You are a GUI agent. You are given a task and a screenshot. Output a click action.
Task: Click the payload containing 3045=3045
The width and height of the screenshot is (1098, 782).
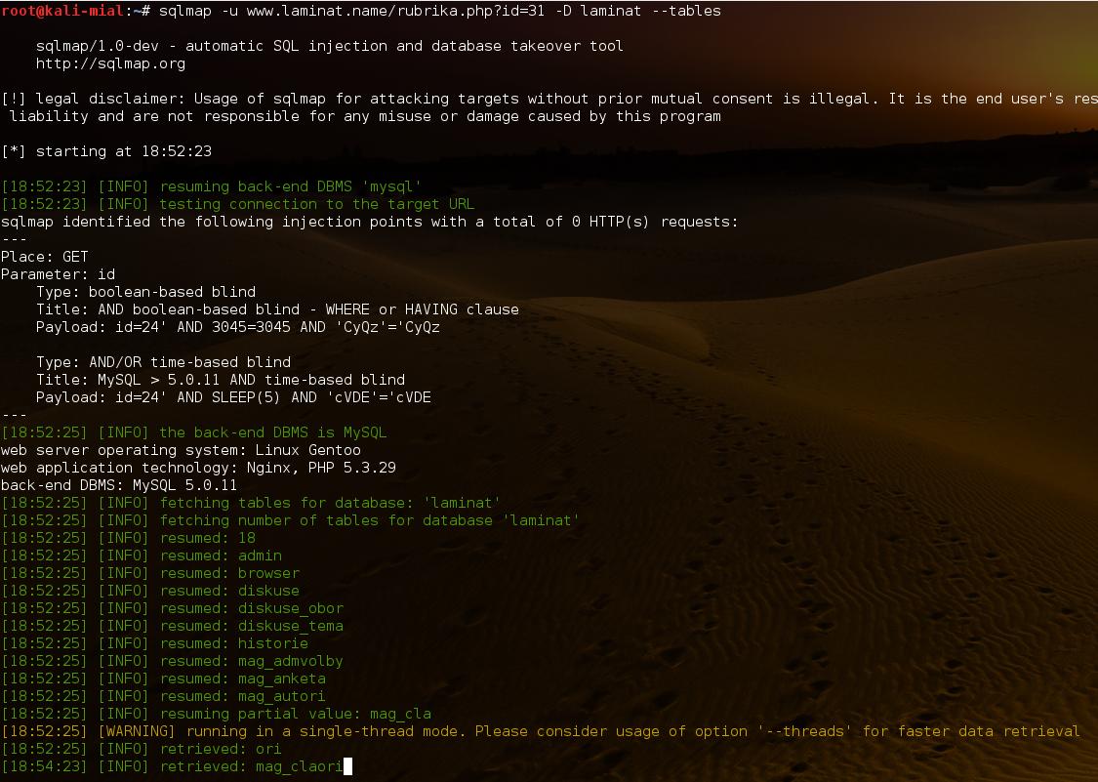(238, 326)
